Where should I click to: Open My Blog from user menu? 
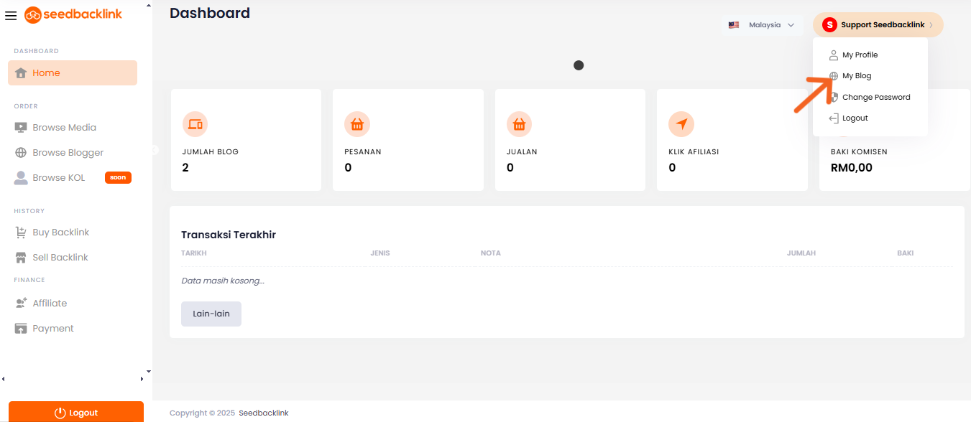point(856,76)
